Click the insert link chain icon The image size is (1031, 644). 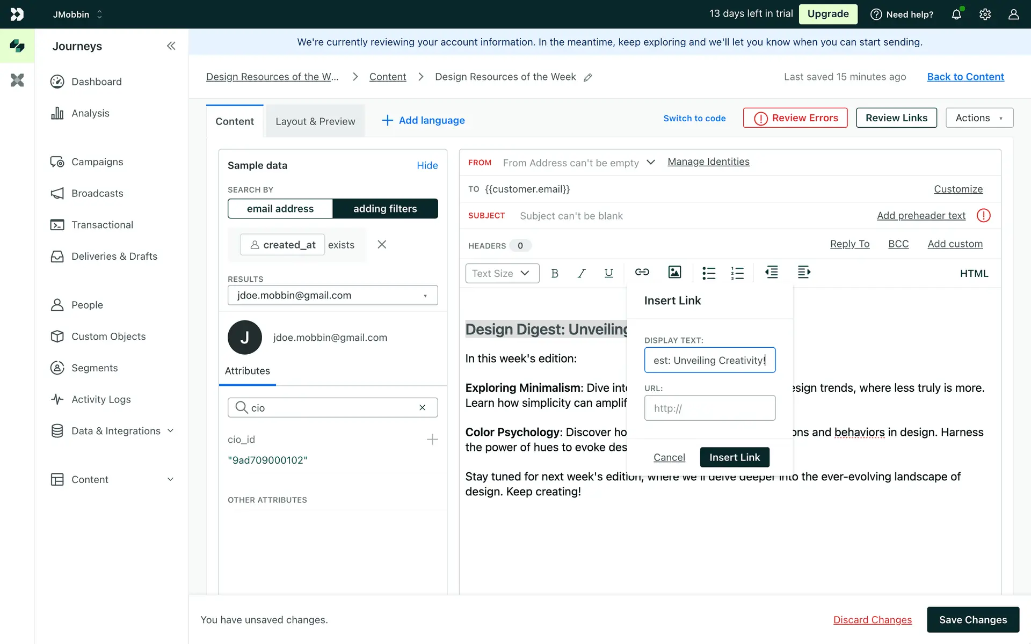642,273
